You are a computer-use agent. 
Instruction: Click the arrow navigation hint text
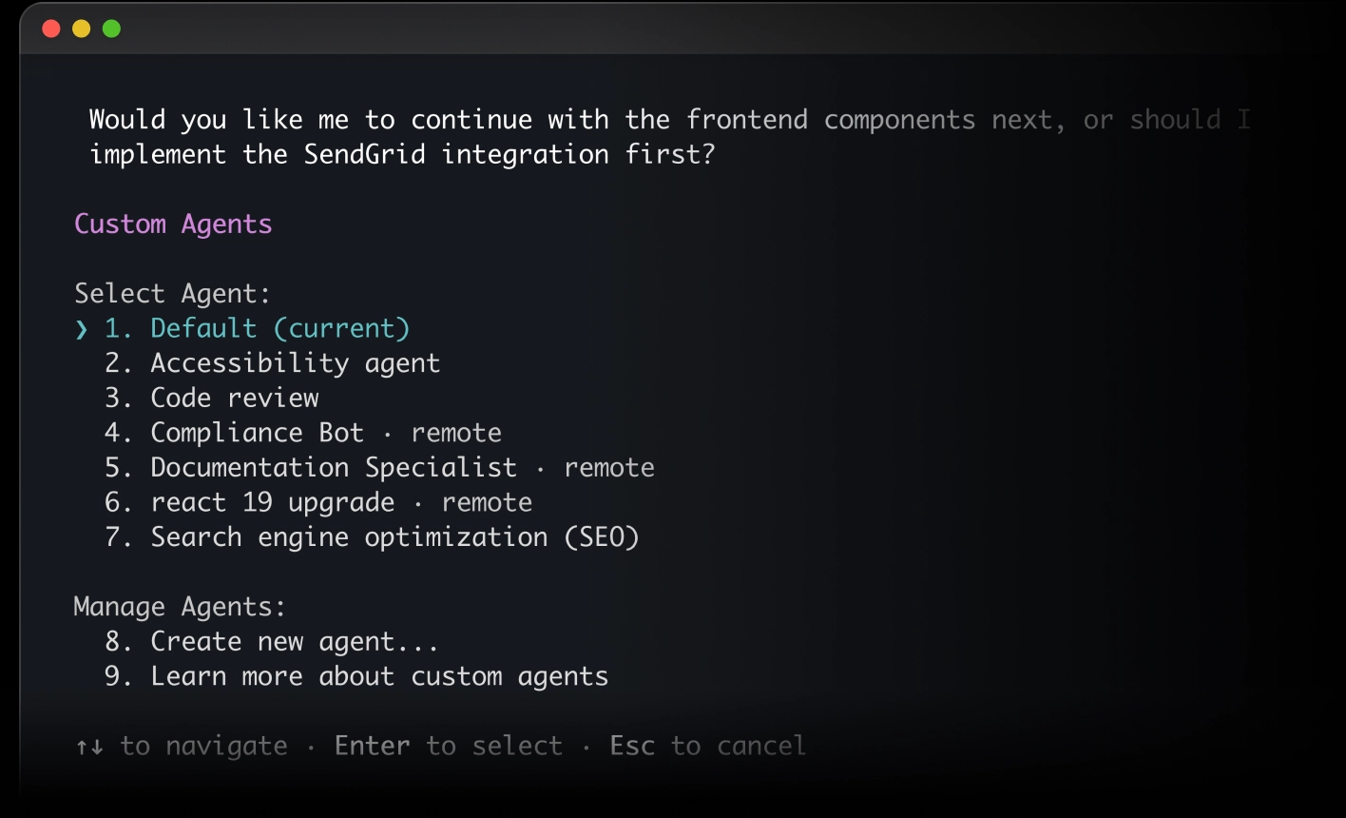coord(181,746)
